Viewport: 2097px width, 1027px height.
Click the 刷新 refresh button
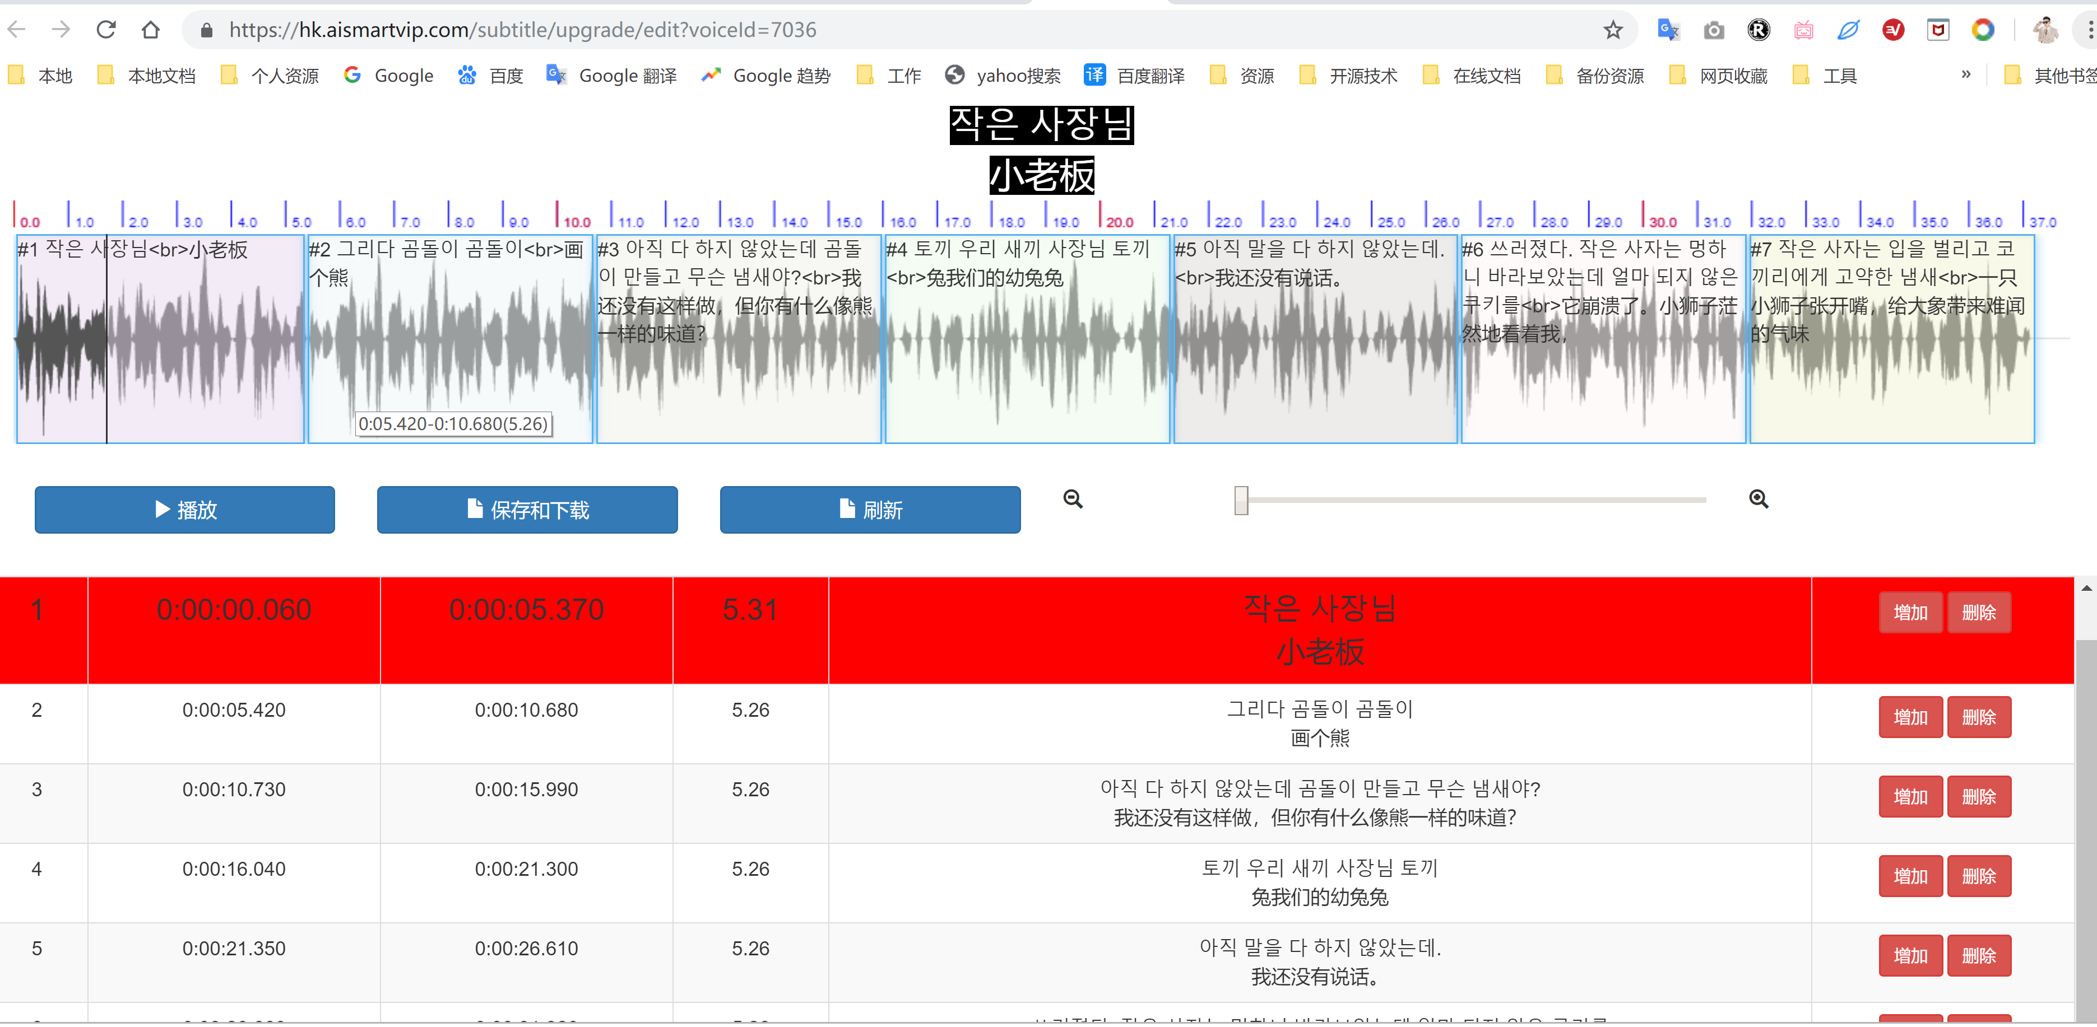click(x=870, y=510)
